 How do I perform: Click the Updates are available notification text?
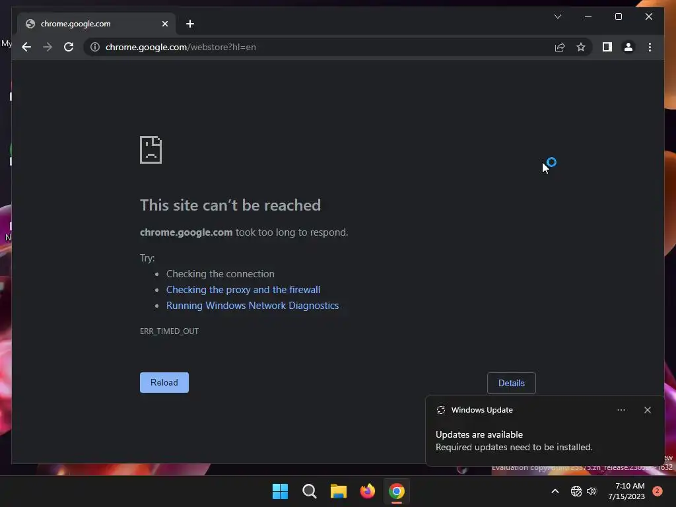pyautogui.click(x=479, y=434)
